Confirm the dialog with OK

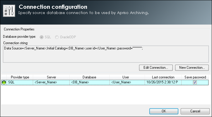pyautogui.click(x=164, y=111)
